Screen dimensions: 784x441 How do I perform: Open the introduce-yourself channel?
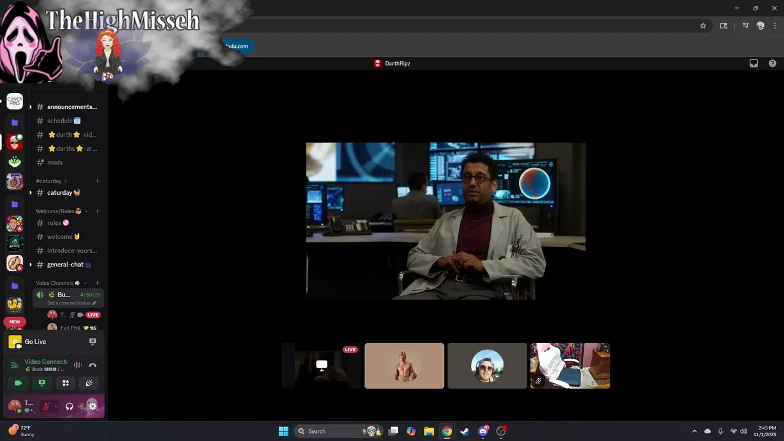[x=67, y=251]
